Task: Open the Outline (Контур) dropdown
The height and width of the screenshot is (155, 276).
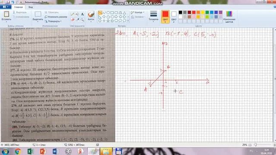Action: (x=138, y=12)
